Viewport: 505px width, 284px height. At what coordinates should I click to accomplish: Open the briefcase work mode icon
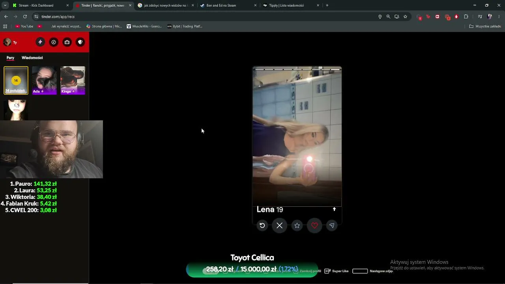coord(67,42)
